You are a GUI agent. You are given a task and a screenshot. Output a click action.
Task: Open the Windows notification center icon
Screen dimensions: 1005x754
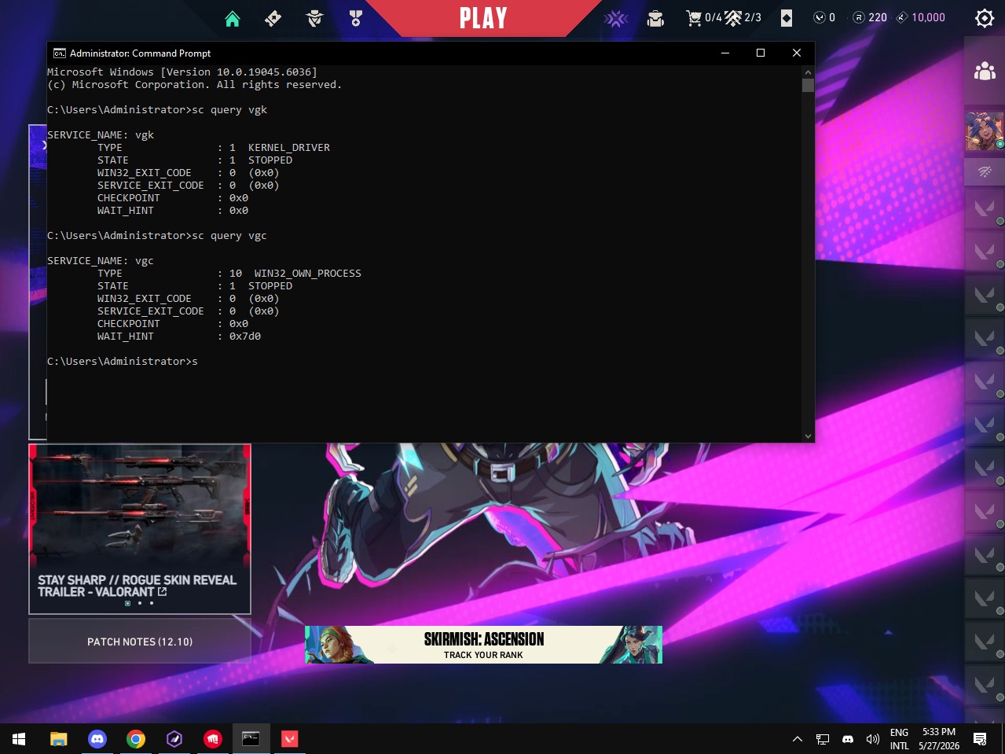pos(980,739)
